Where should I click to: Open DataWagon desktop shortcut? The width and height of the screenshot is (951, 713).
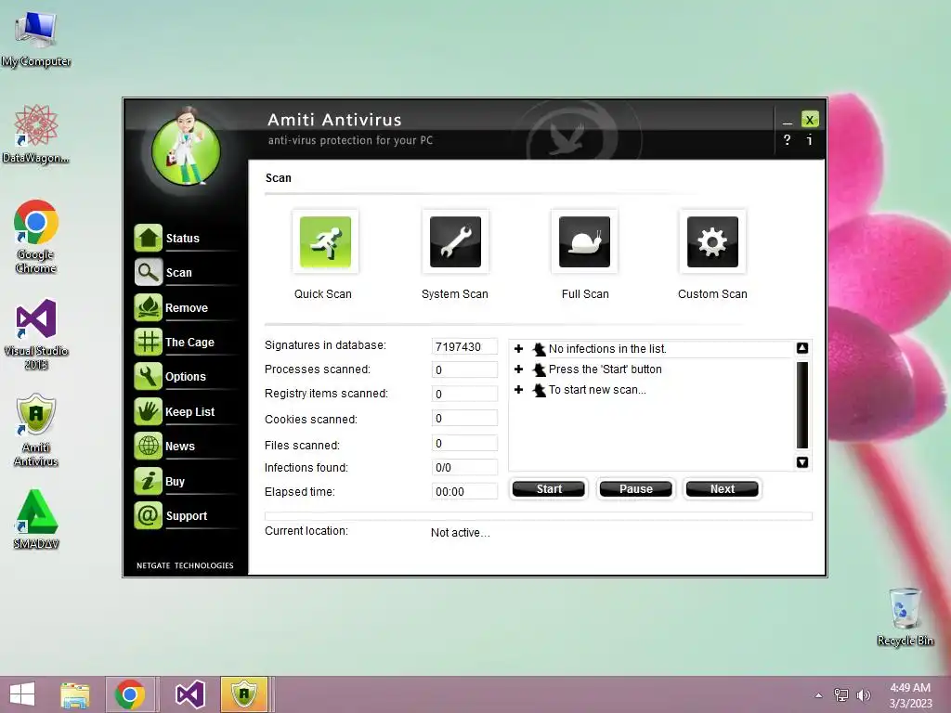click(36, 135)
